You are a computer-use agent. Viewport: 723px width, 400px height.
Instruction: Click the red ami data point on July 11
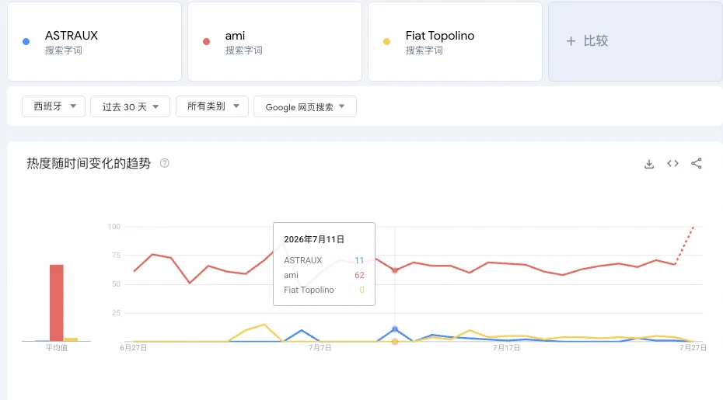tap(395, 270)
